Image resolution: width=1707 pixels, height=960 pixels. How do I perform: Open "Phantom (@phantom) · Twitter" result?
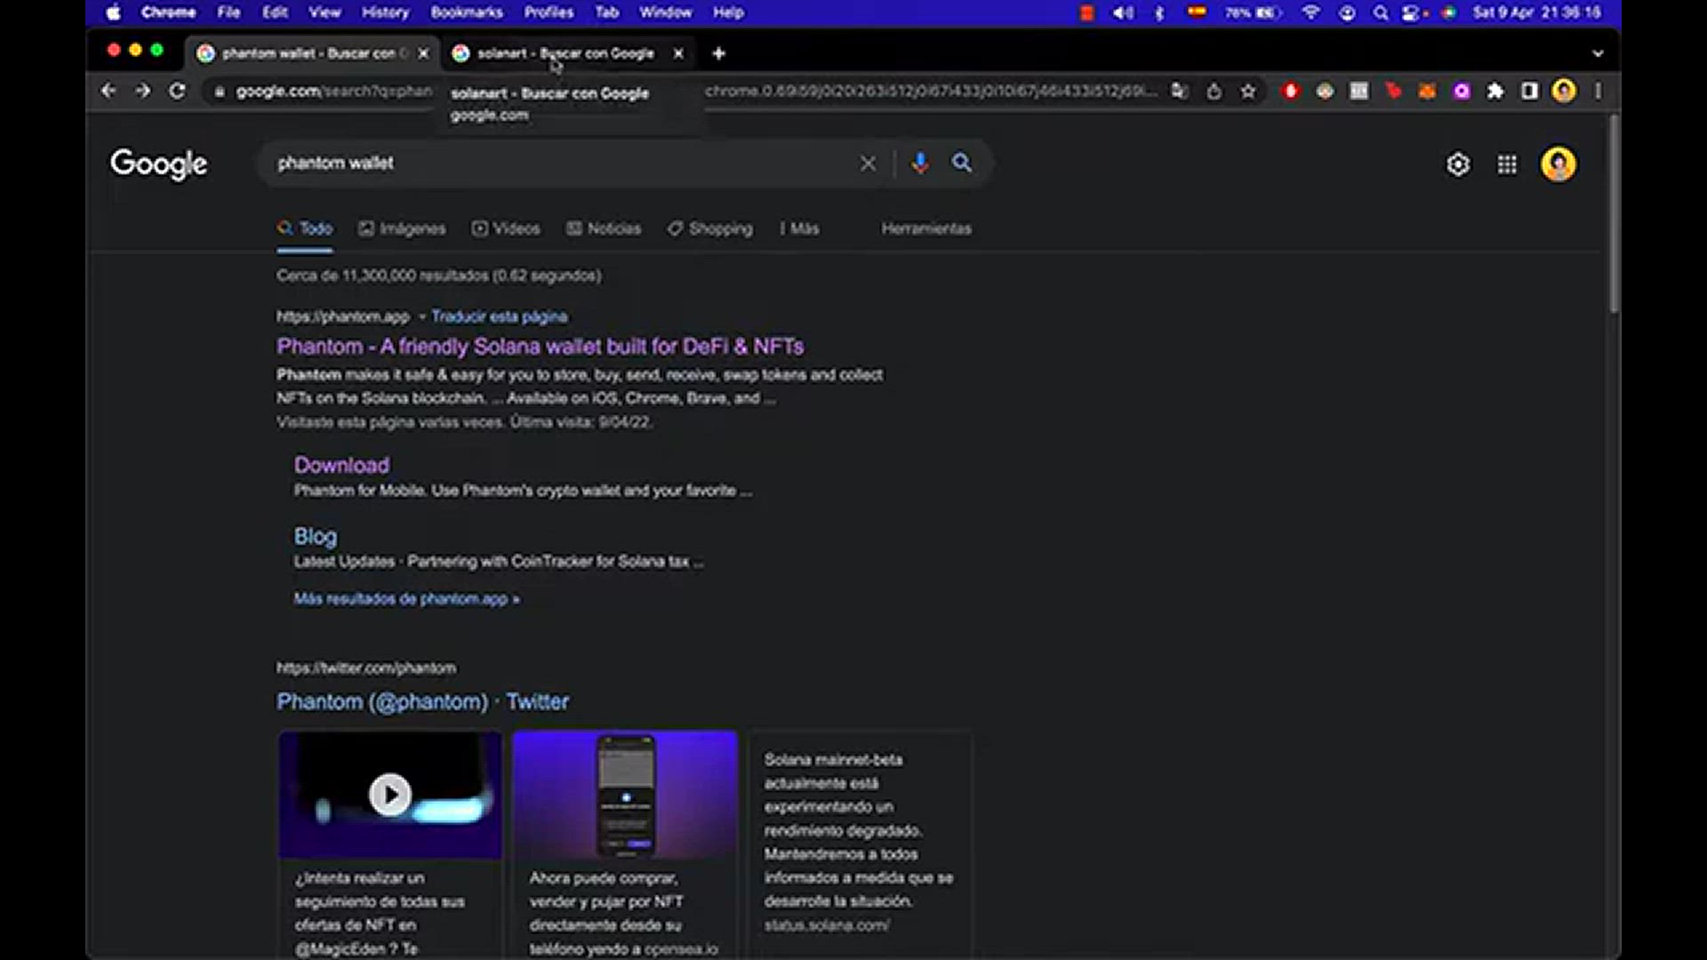422,701
